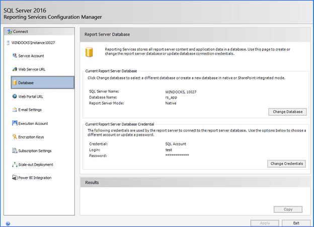
Task: Click the Database cylinder icon in sidebar
Action: (x=14, y=83)
